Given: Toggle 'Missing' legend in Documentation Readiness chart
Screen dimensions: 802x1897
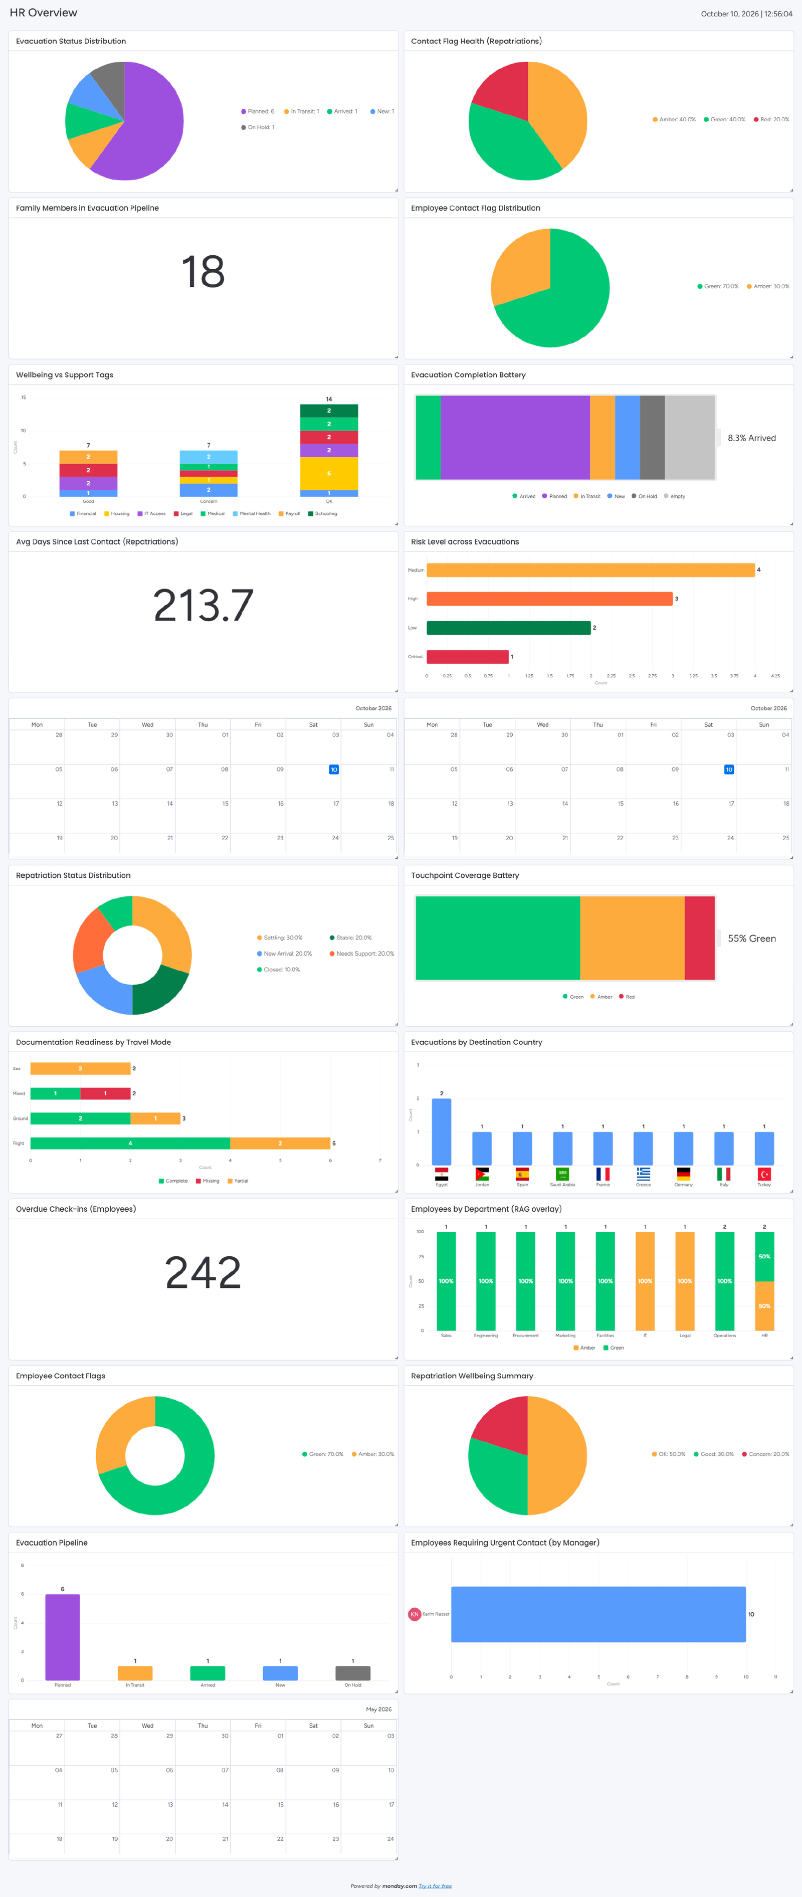Looking at the screenshot, I should tap(208, 1181).
